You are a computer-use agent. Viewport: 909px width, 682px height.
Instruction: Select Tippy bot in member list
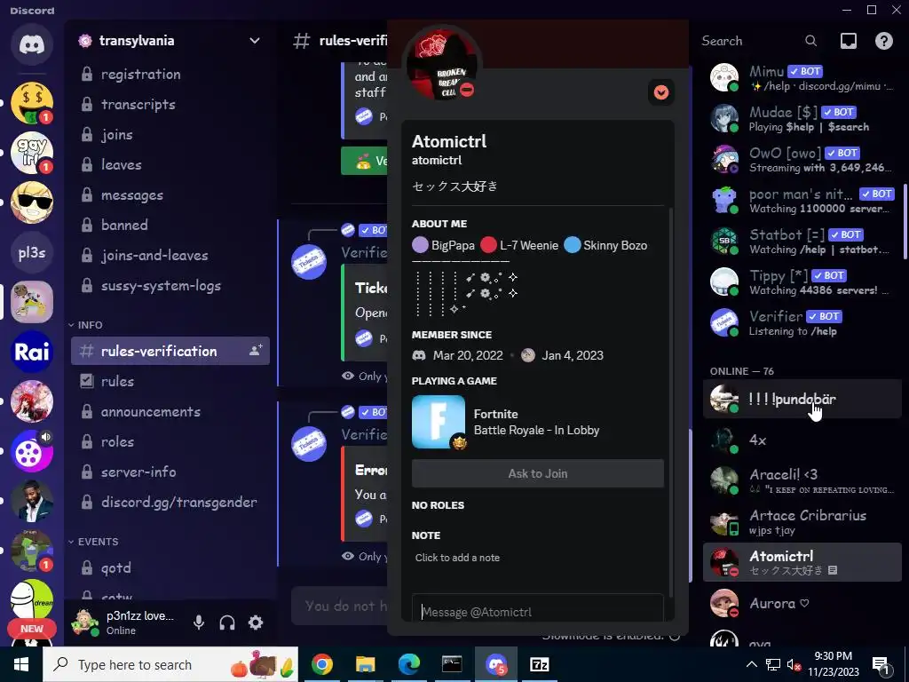tap(802, 282)
